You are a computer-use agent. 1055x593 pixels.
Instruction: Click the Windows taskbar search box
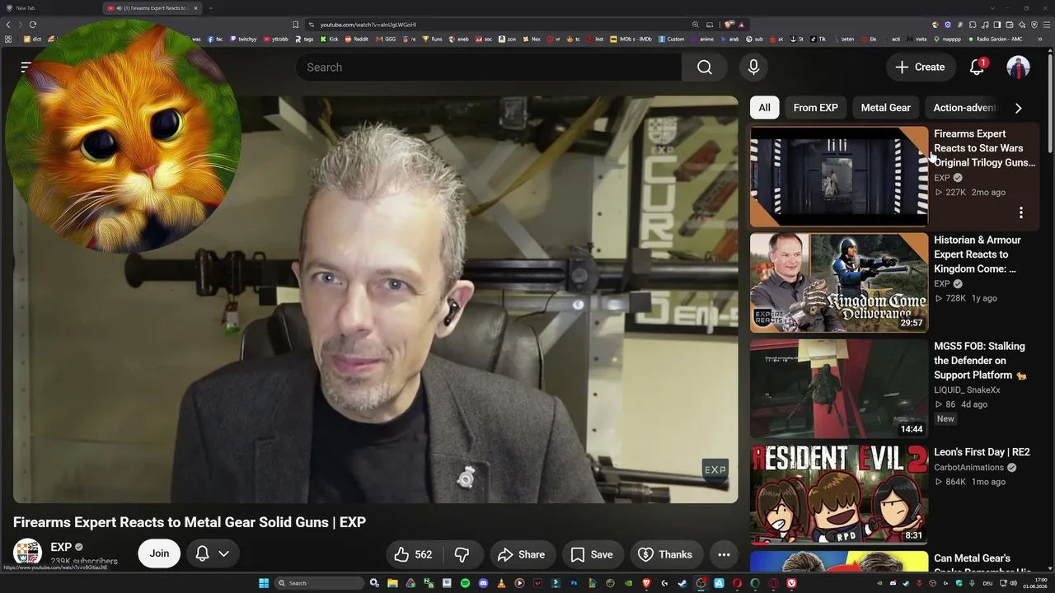320,583
